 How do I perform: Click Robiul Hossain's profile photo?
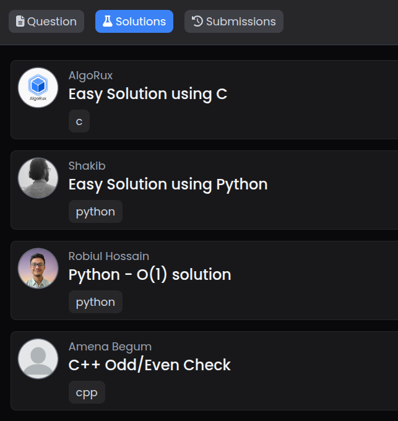(38, 268)
